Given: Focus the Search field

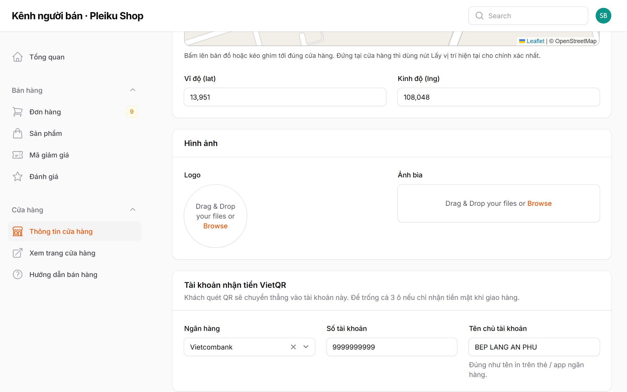Looking at the screenshot, I should click(528, 16).
